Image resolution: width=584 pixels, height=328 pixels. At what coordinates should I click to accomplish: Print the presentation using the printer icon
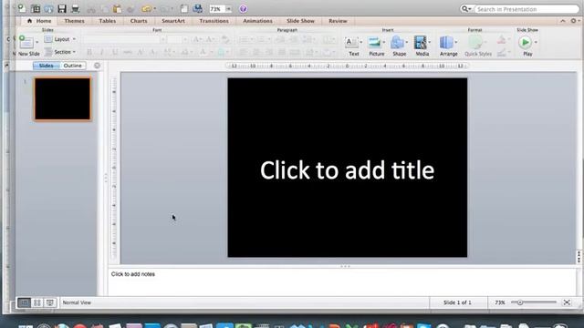pyautogui.click(x=75, y=8)
